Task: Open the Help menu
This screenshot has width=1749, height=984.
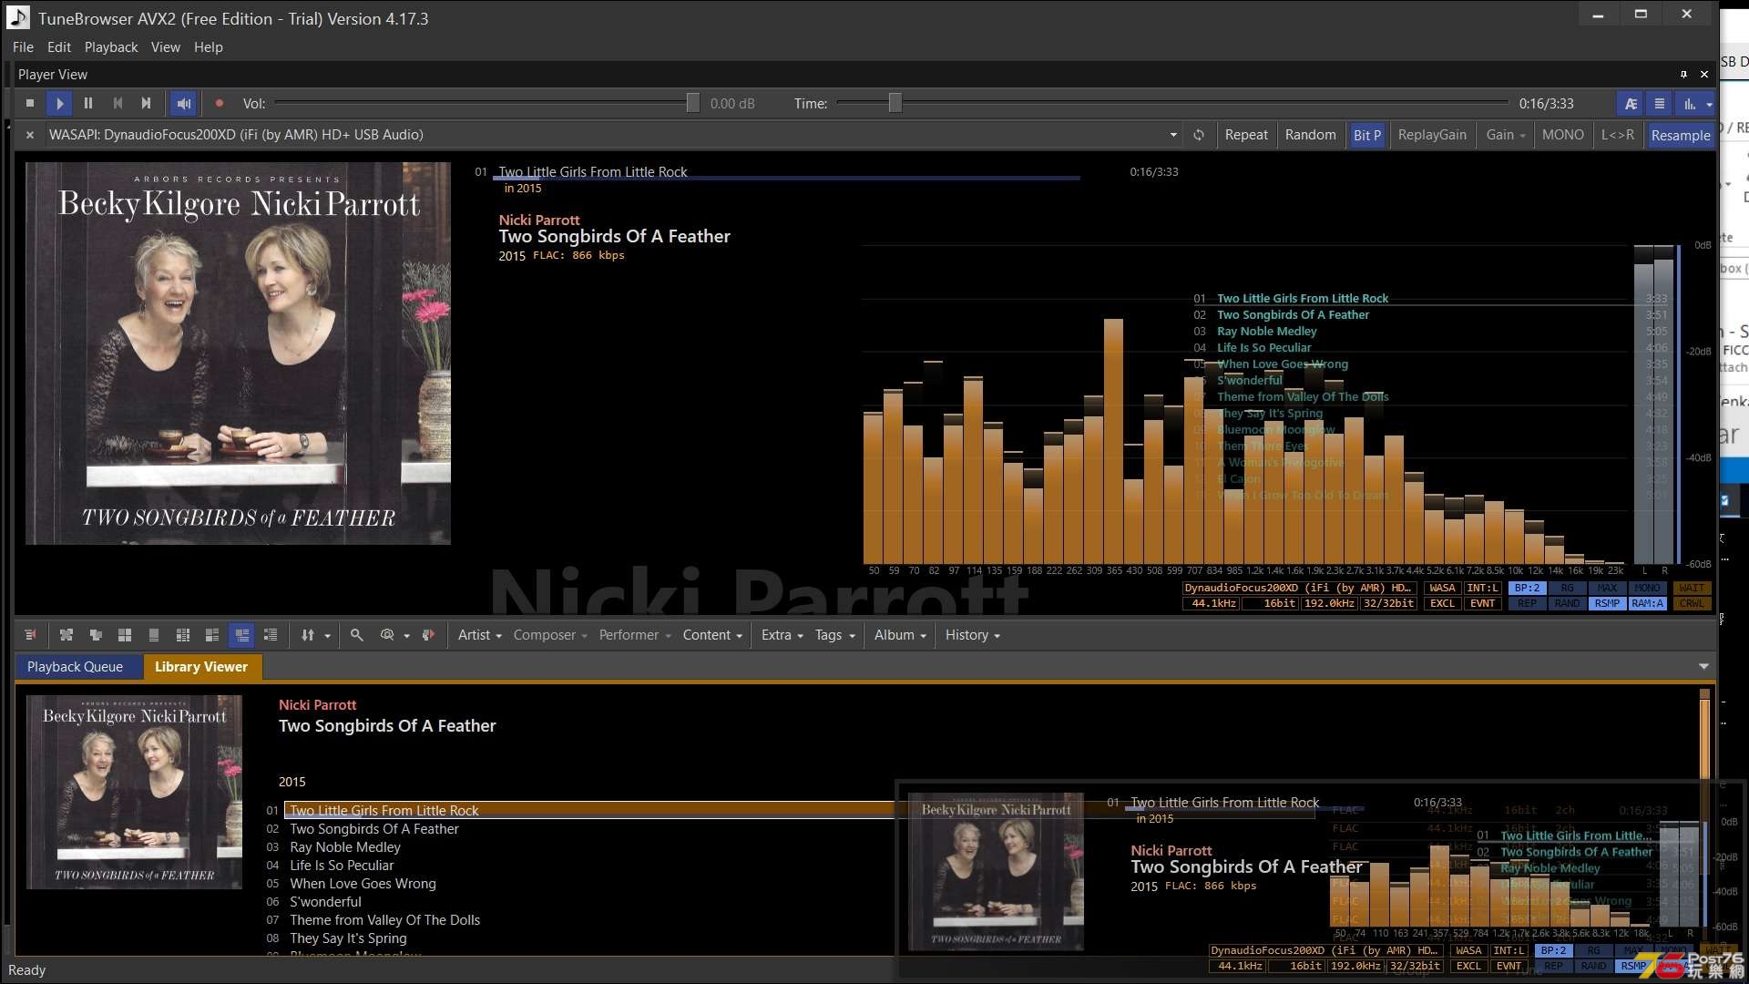Action: 208,47
